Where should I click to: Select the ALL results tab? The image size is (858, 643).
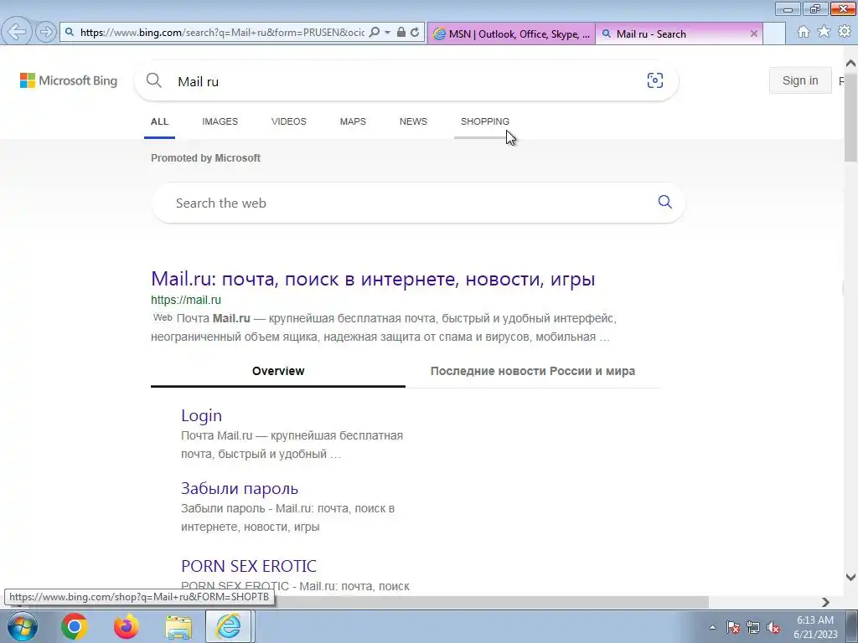160,121
